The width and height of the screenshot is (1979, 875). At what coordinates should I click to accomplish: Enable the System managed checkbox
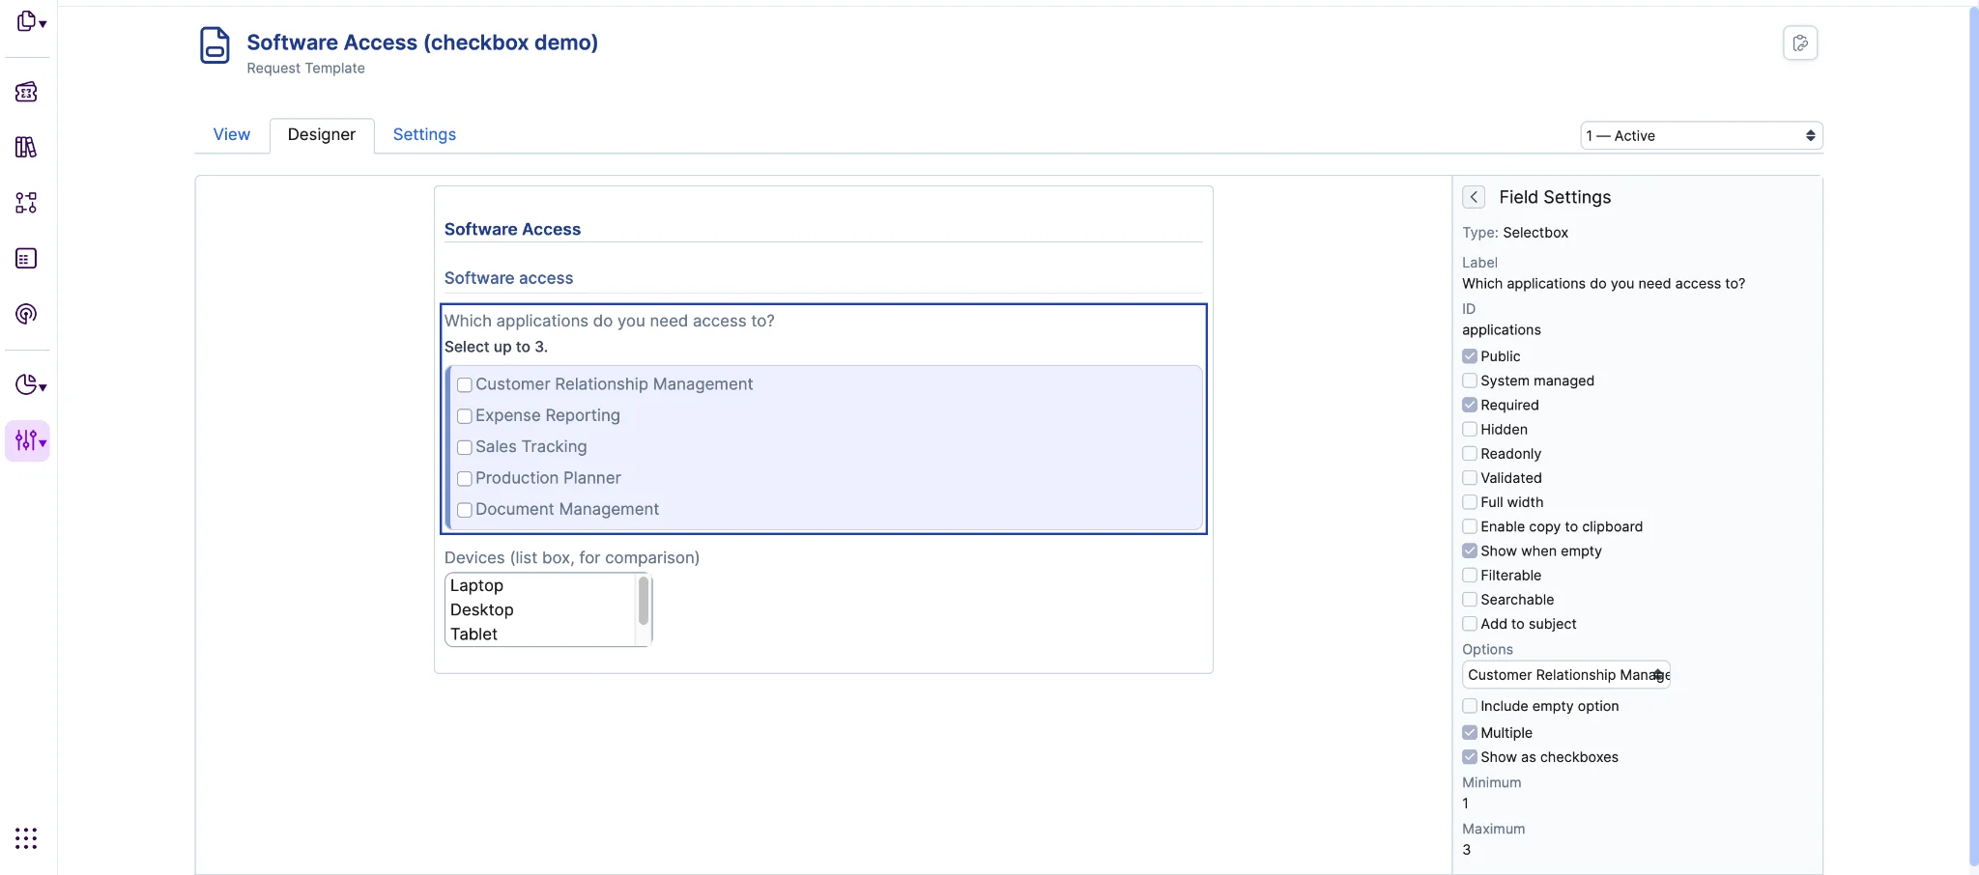[1470, 381]
